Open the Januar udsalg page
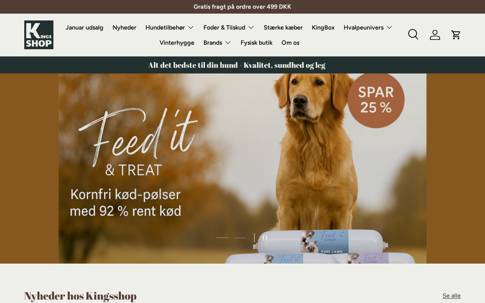Viewport: 485px width, 303px height. point(84,27)
